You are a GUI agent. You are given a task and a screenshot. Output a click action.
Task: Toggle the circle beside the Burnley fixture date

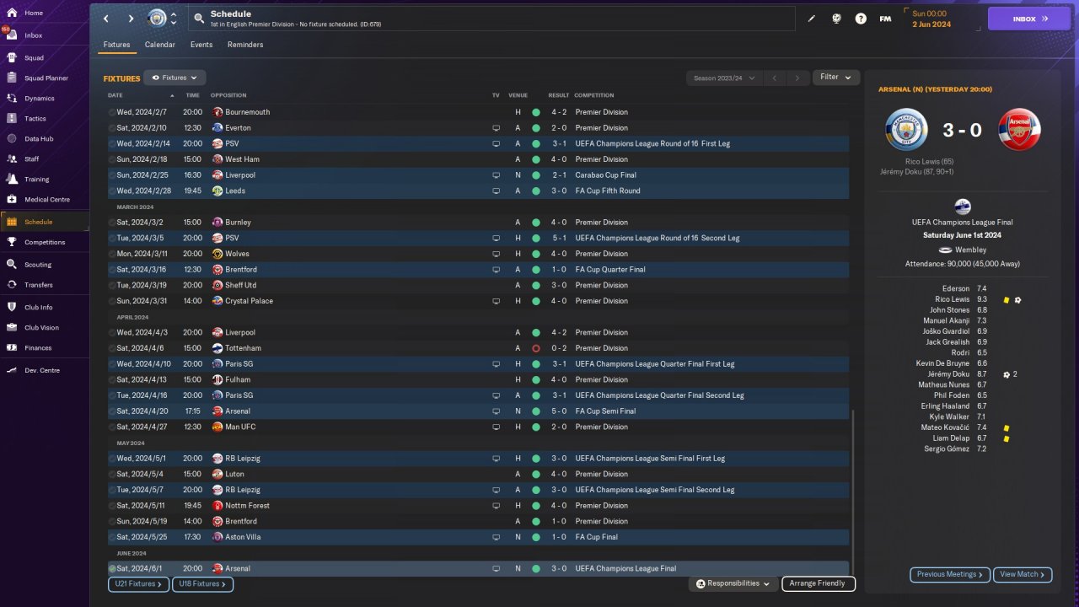[112, 223]
